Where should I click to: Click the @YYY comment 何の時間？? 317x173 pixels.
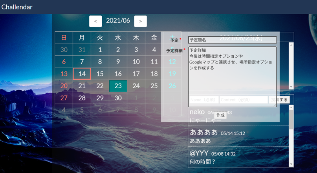tap(238, 157)
